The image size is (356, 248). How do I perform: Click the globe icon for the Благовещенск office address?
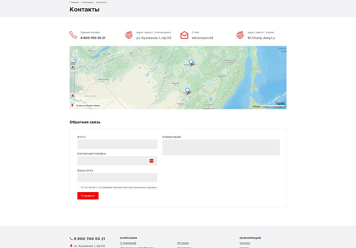tap(128, 35)
